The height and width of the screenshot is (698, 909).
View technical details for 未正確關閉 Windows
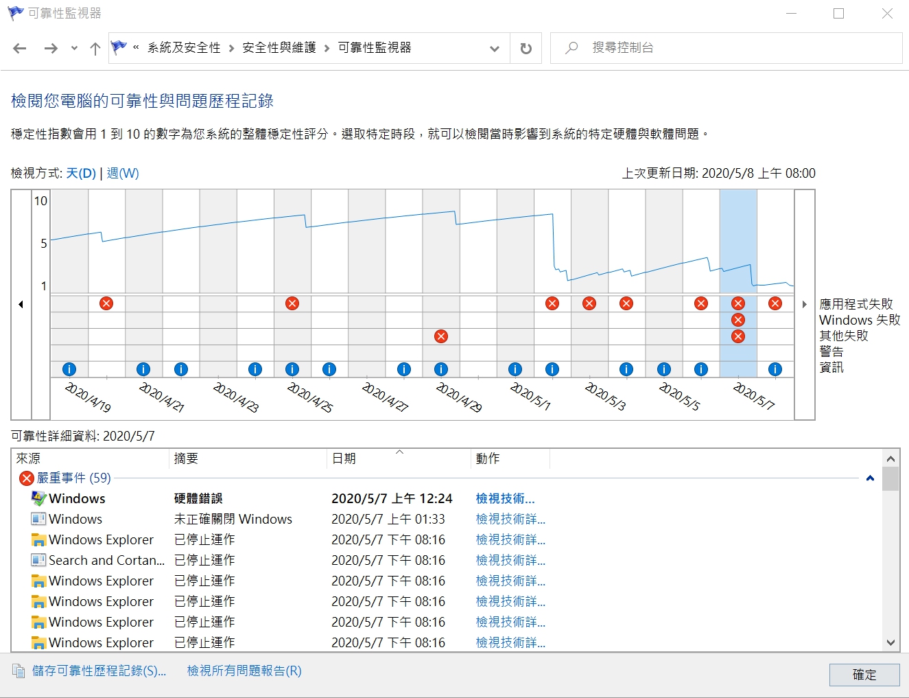coord(511,519)
